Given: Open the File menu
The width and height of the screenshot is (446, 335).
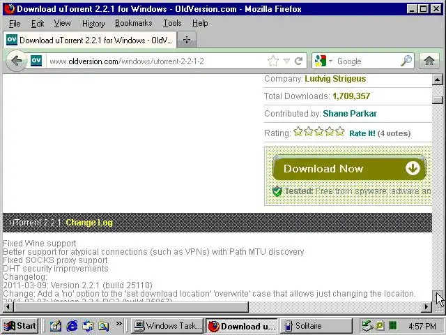Looking at the screenshot, I should (15, 23).
